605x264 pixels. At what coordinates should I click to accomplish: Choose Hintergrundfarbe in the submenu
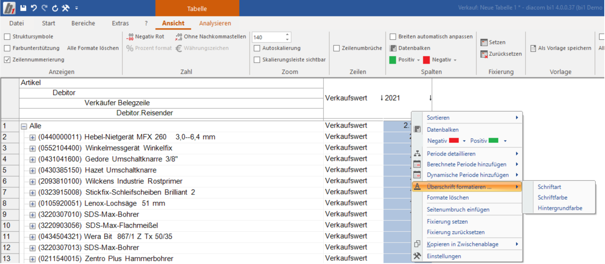tap(560, 208)
